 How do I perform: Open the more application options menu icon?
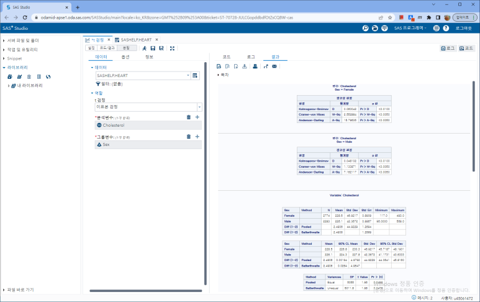pyautogui.click(x=437, y=28)
